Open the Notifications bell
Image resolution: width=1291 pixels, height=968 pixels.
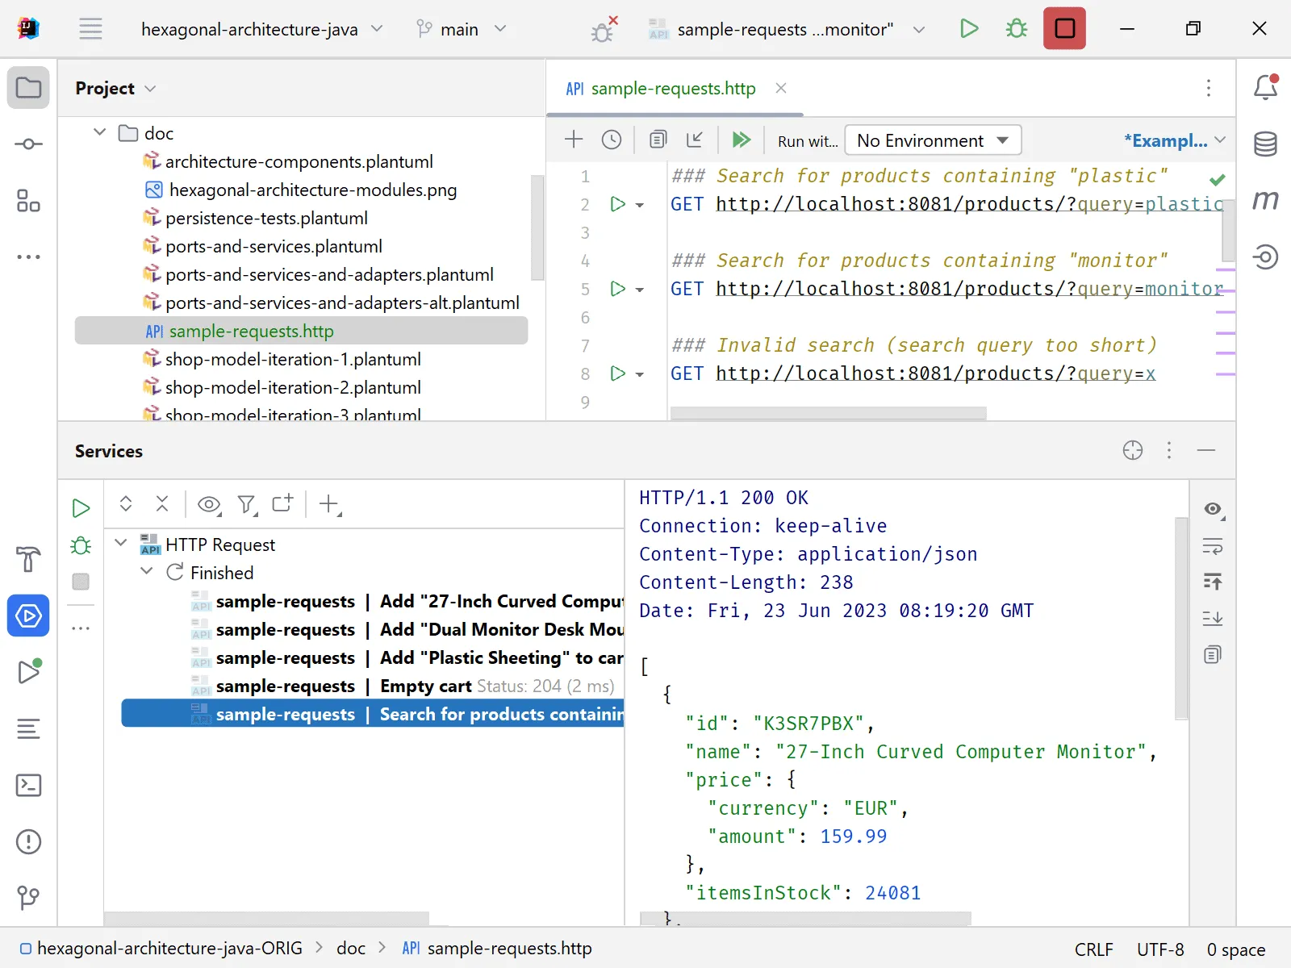click(1265, 87)
